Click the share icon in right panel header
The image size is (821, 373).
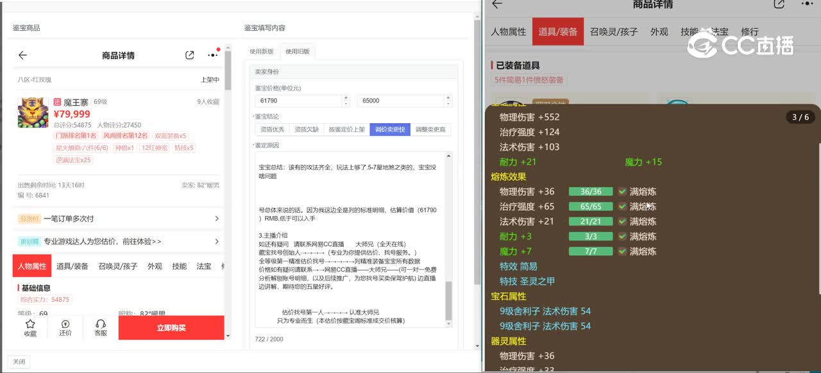click(x=779, y=4)
